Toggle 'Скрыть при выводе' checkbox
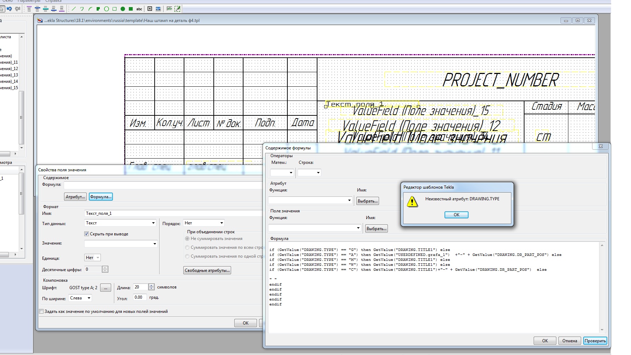This screenshot has height=355, width=631. pyautogui.click(x=86, y=234)
